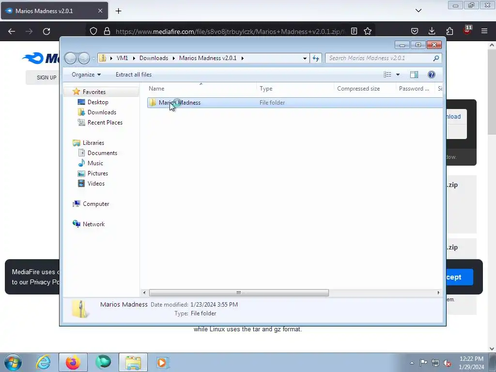Save to Pocket icon in Firefox
Screen dimensions: 496x372
pos(415,31)
